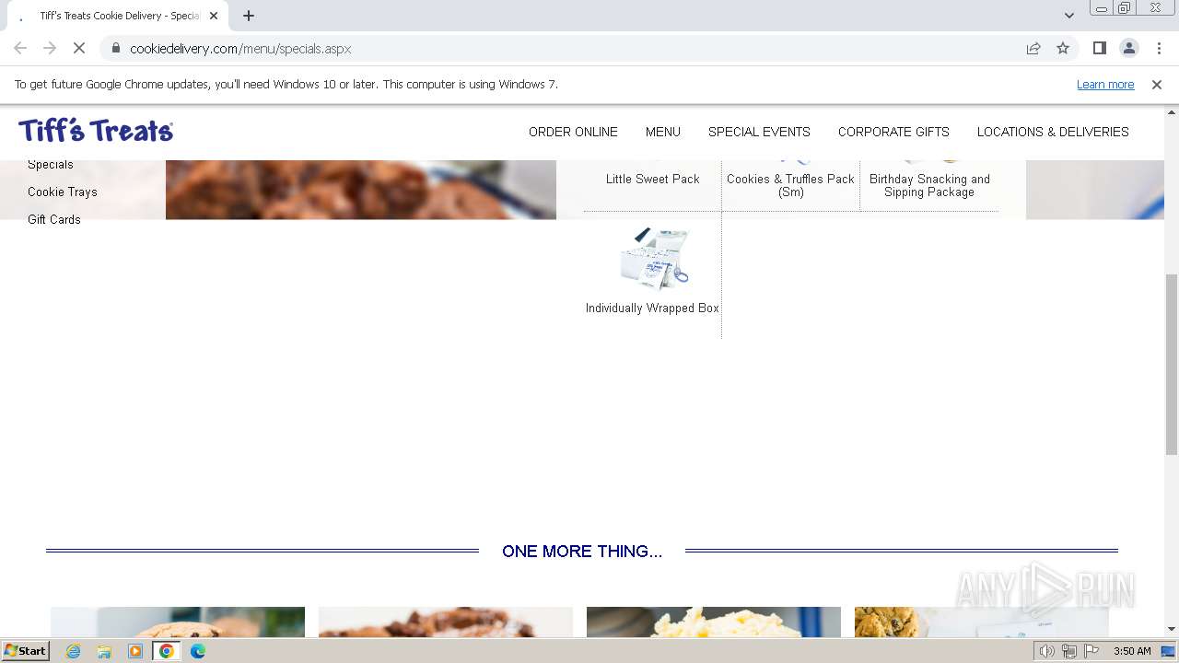Viewport: 1179px width, 663px height.
Task: Open File Explorer from taskbar
Action: [x=104, y=651]
